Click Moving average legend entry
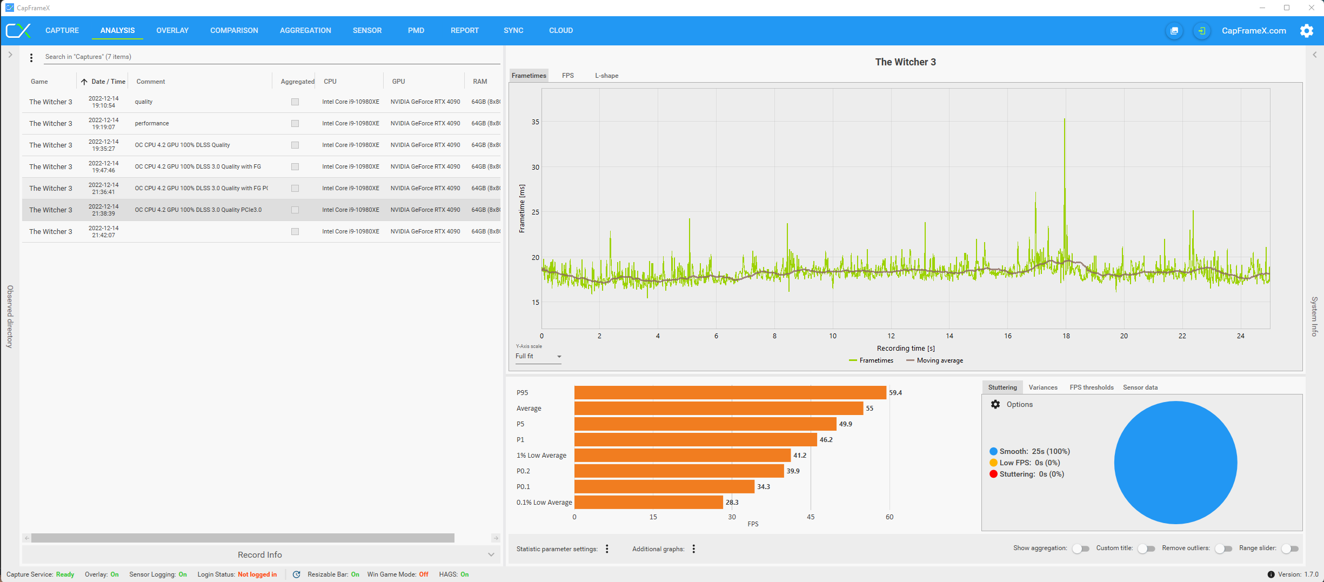This screenshot has height=582, width=1324. click(x=934, y=360)
